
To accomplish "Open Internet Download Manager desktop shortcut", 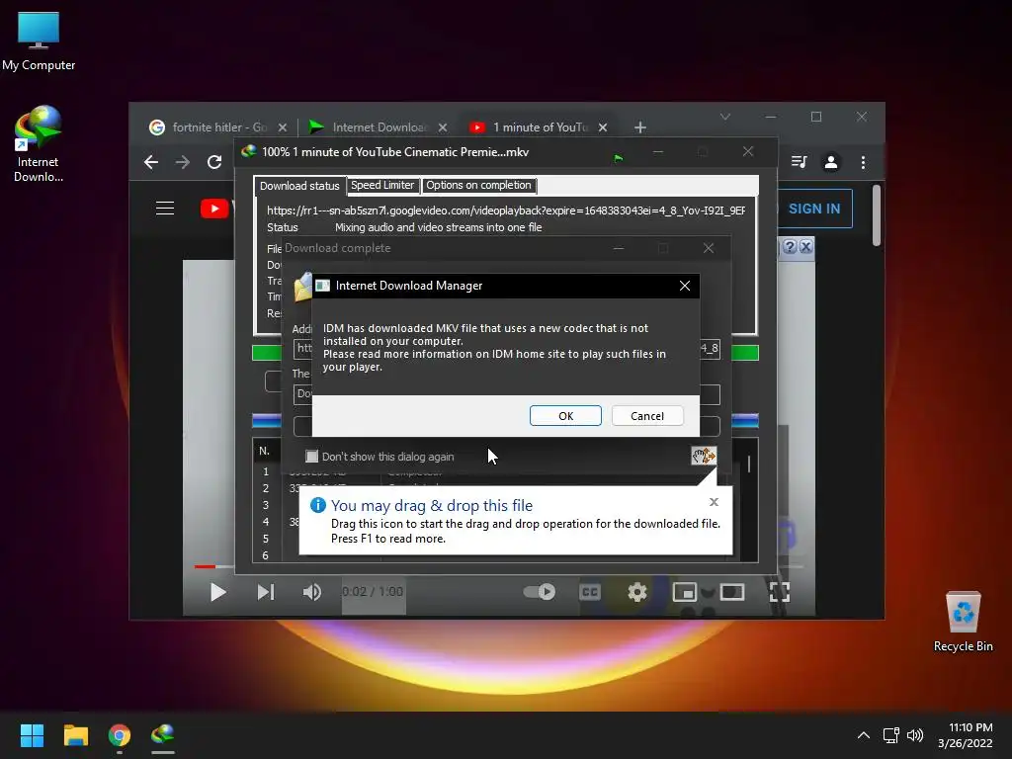I will click(39, 144).
